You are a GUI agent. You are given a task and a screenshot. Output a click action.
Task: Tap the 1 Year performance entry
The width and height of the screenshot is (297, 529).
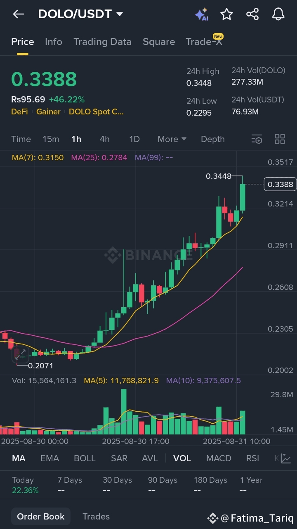[x=251, y=485]
